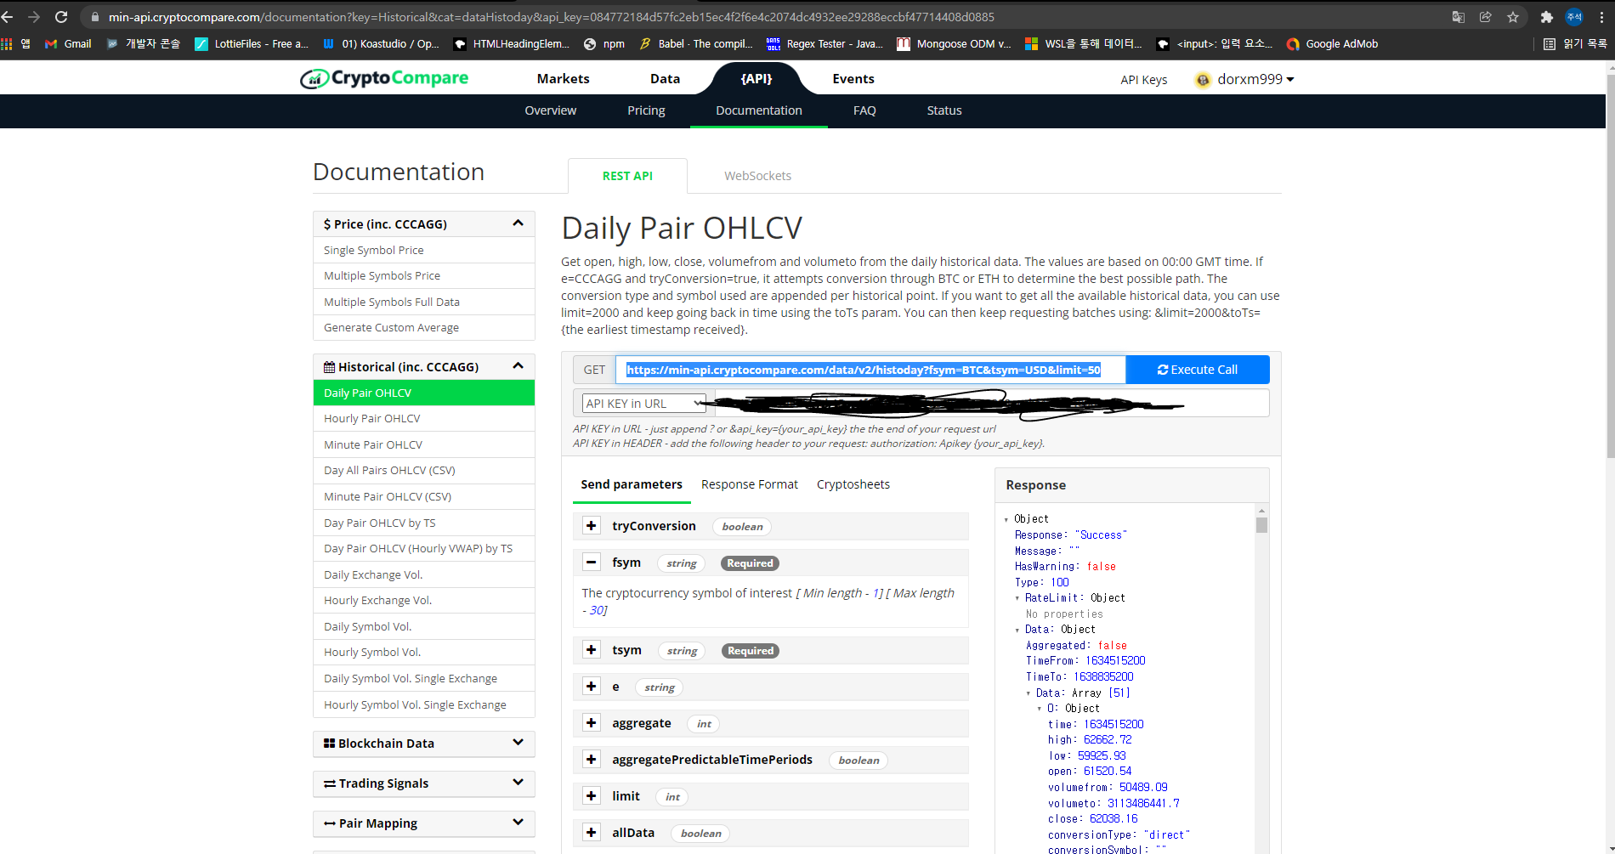Image resolution: width=1615 pixels, height=854 pixels.
Task: Bookmark this page with the star icon
Action: tap(1513, 17)
